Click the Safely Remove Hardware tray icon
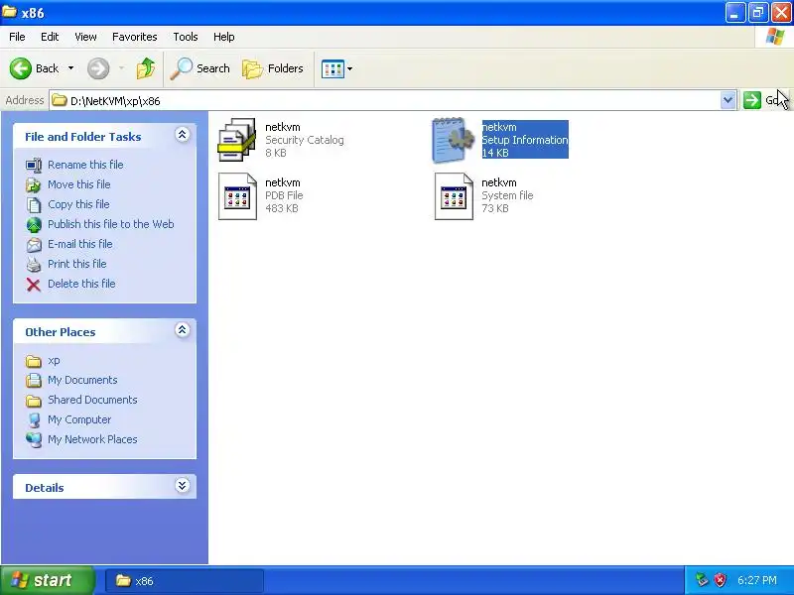Viewport: 794px width, 595px height. tap(702, 580)
